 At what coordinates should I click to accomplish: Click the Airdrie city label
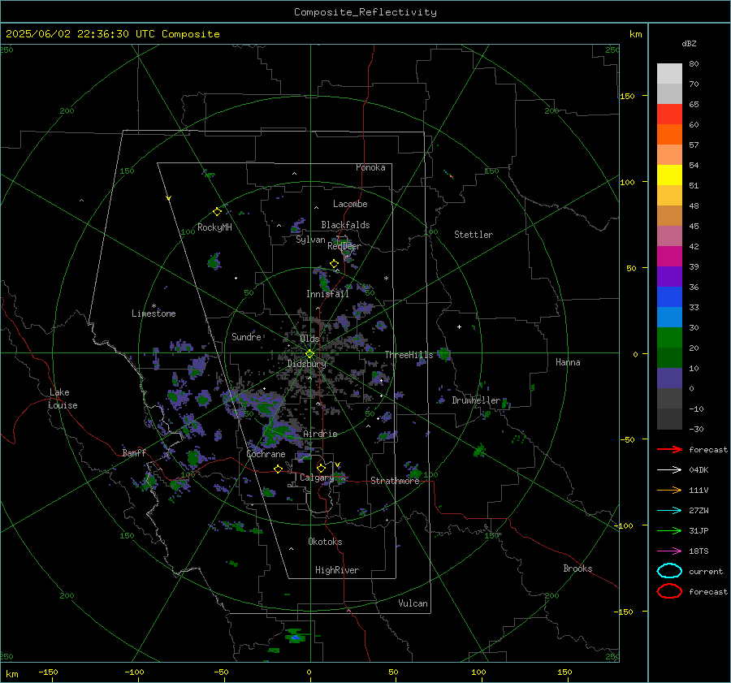click(320, 434)
